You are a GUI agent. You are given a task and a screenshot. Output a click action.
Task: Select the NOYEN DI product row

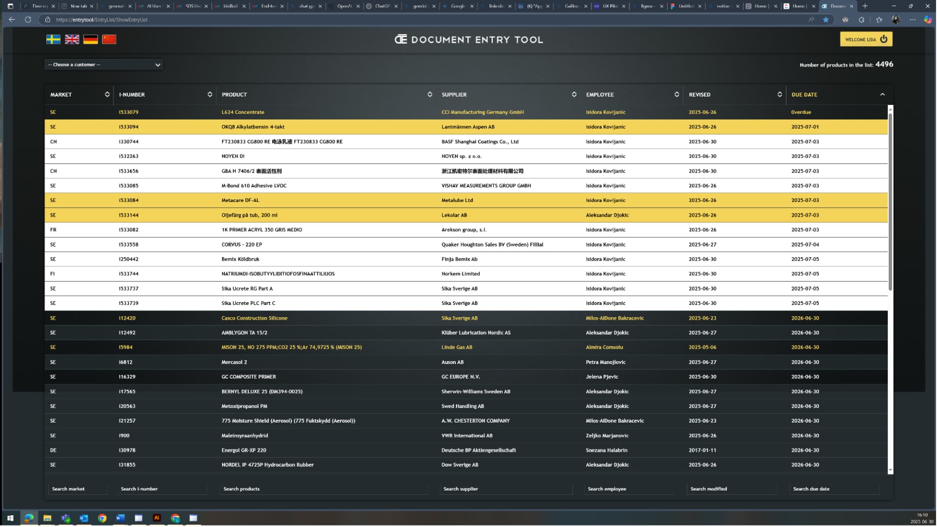point(466,156)
